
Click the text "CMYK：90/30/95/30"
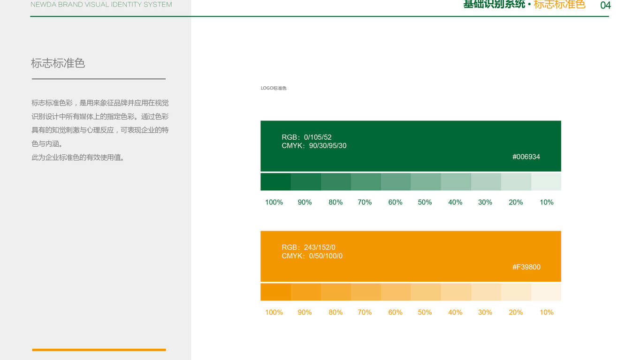tap(314, 146)
